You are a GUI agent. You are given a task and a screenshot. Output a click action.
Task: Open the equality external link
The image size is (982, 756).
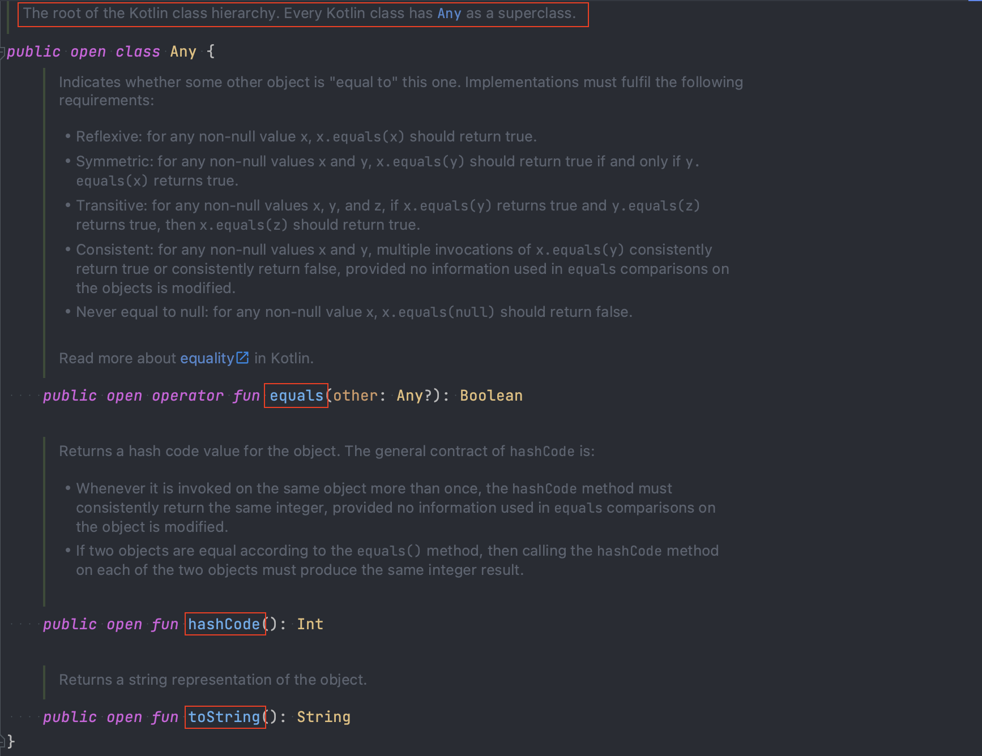207,358
